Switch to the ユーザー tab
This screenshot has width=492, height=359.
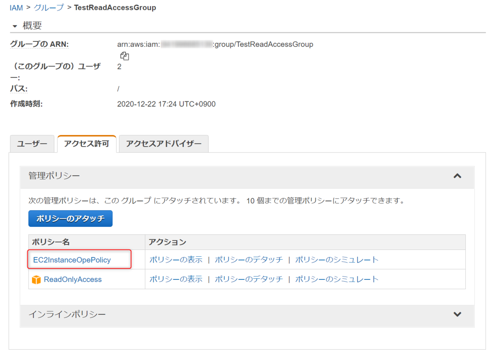pos(32,144)
